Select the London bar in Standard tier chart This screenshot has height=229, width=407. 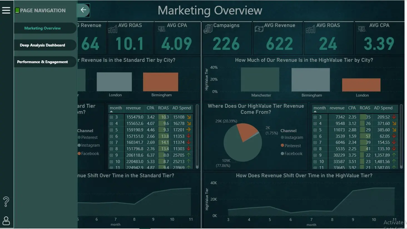pyautogui.click(x=114, y=82)
